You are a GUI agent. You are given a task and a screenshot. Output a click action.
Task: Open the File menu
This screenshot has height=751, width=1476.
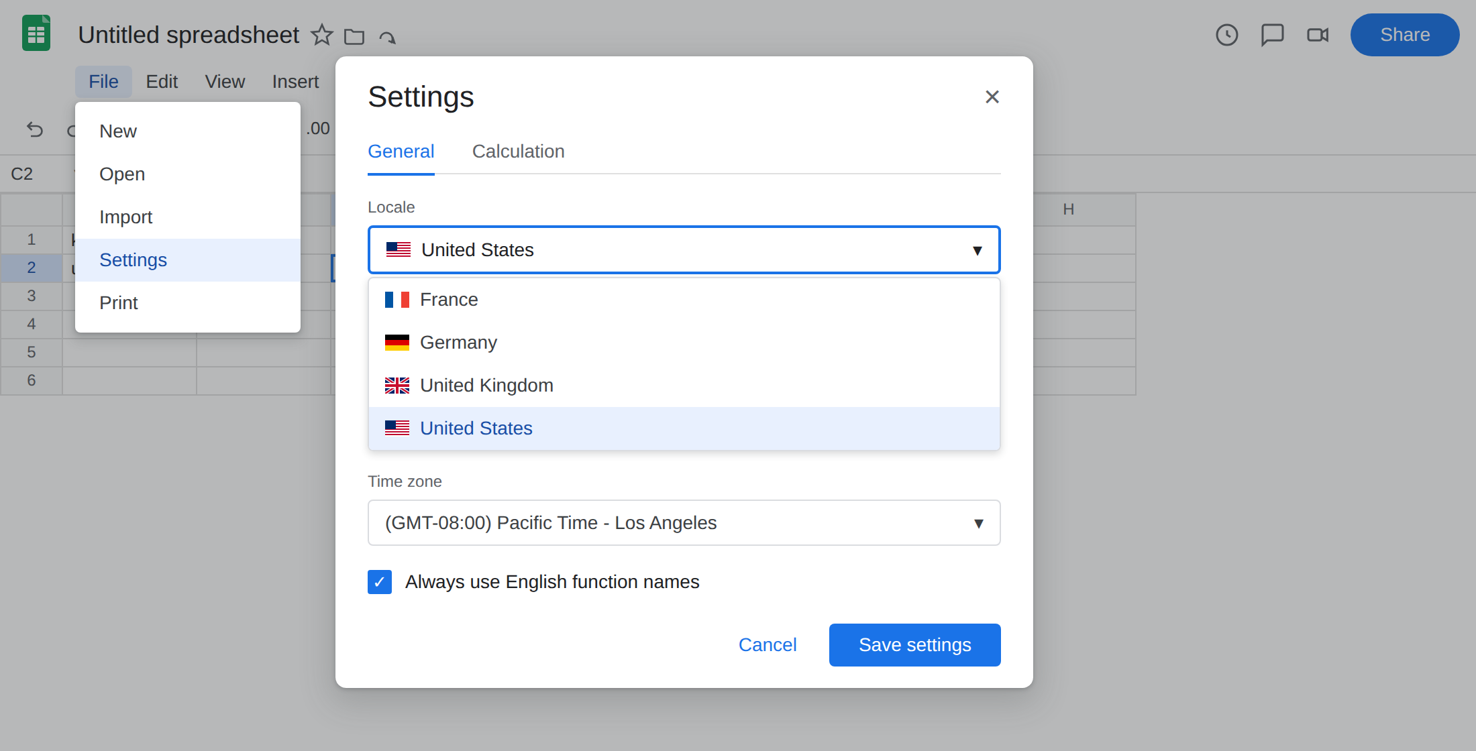point(103,82)
